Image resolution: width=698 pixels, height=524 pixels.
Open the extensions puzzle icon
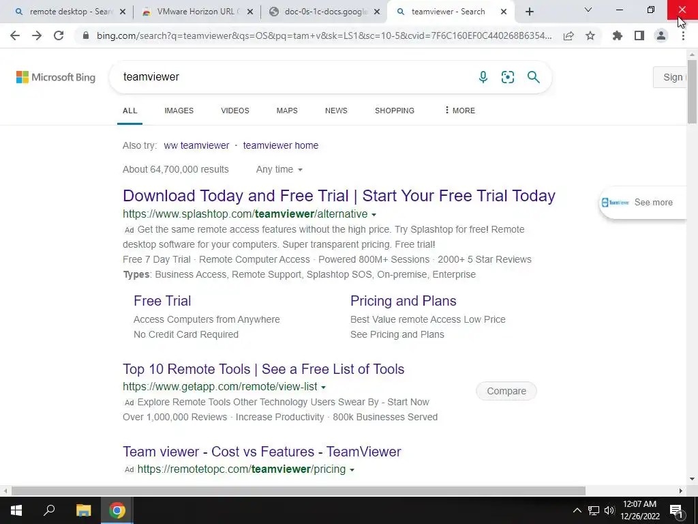(617, 35)
